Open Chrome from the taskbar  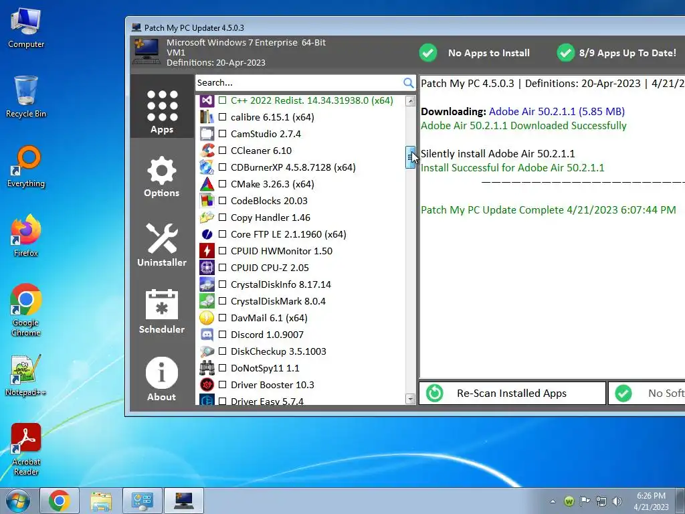point(60,501)
